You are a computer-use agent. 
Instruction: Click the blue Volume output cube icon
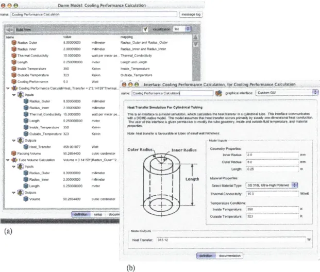(x=26, y=199)
